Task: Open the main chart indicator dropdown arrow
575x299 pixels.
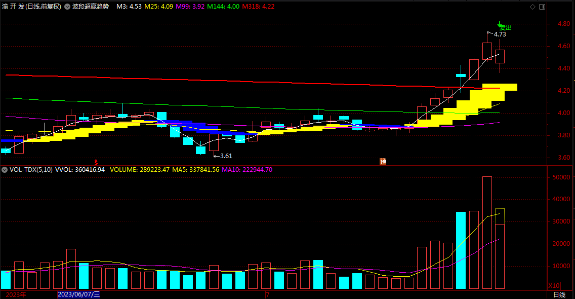Action: [67, 7]
